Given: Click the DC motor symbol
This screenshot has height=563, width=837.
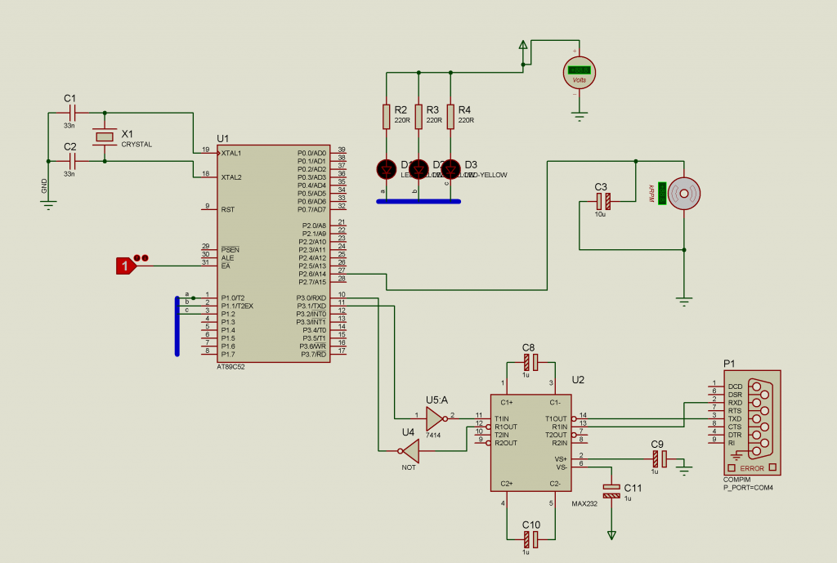Looking at the screenshot, I should (684, 193).
